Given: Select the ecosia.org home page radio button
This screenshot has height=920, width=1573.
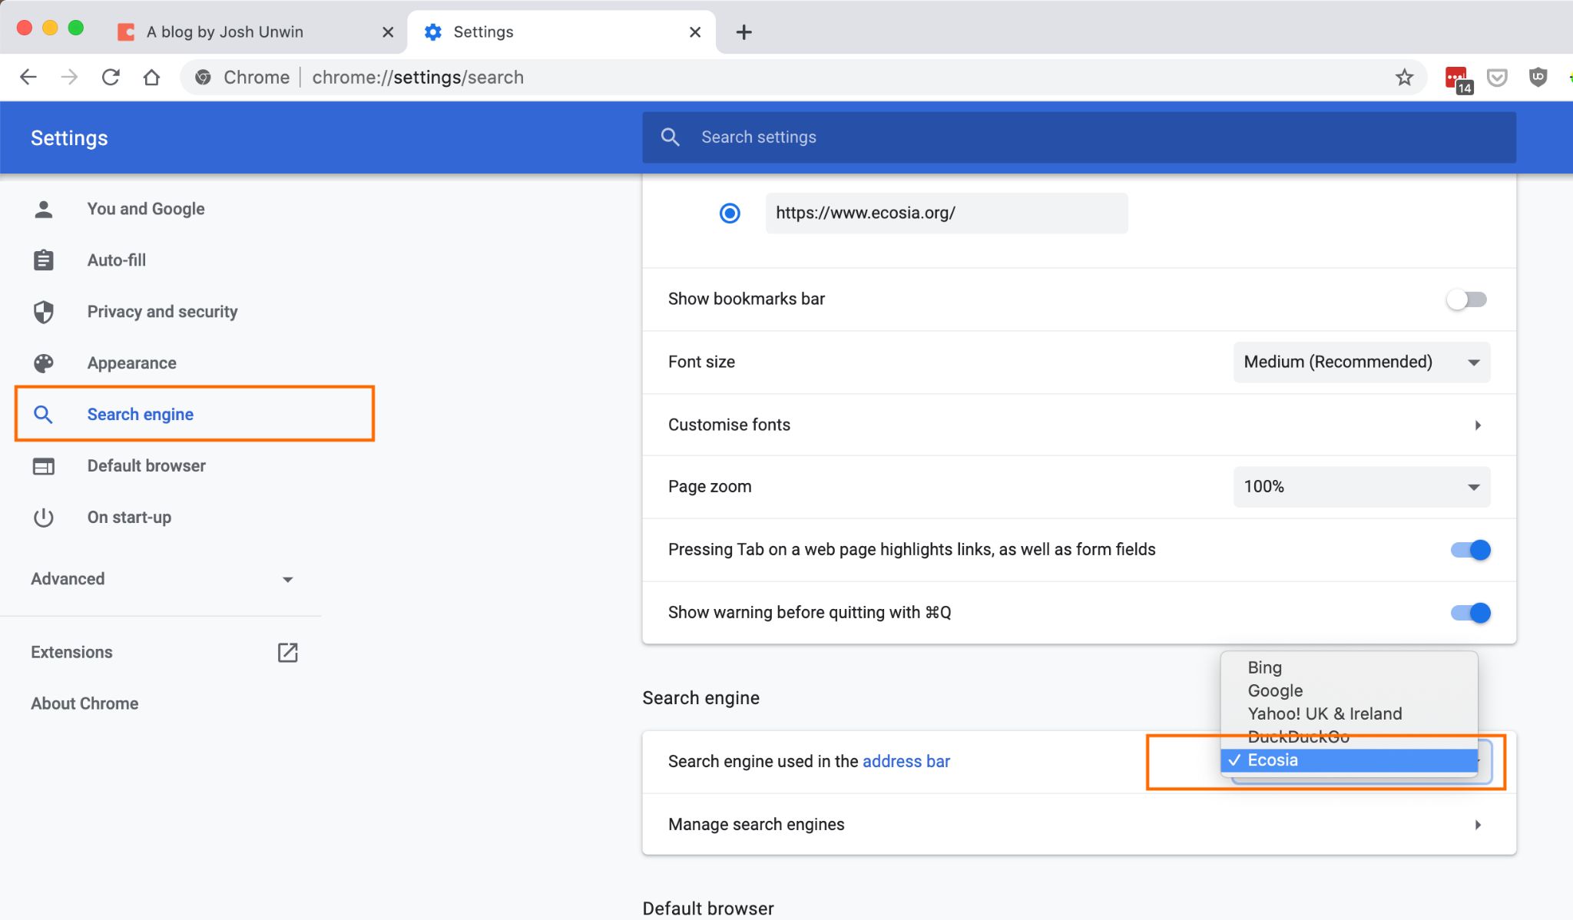Looking at the screenshot, I should 730,213.
